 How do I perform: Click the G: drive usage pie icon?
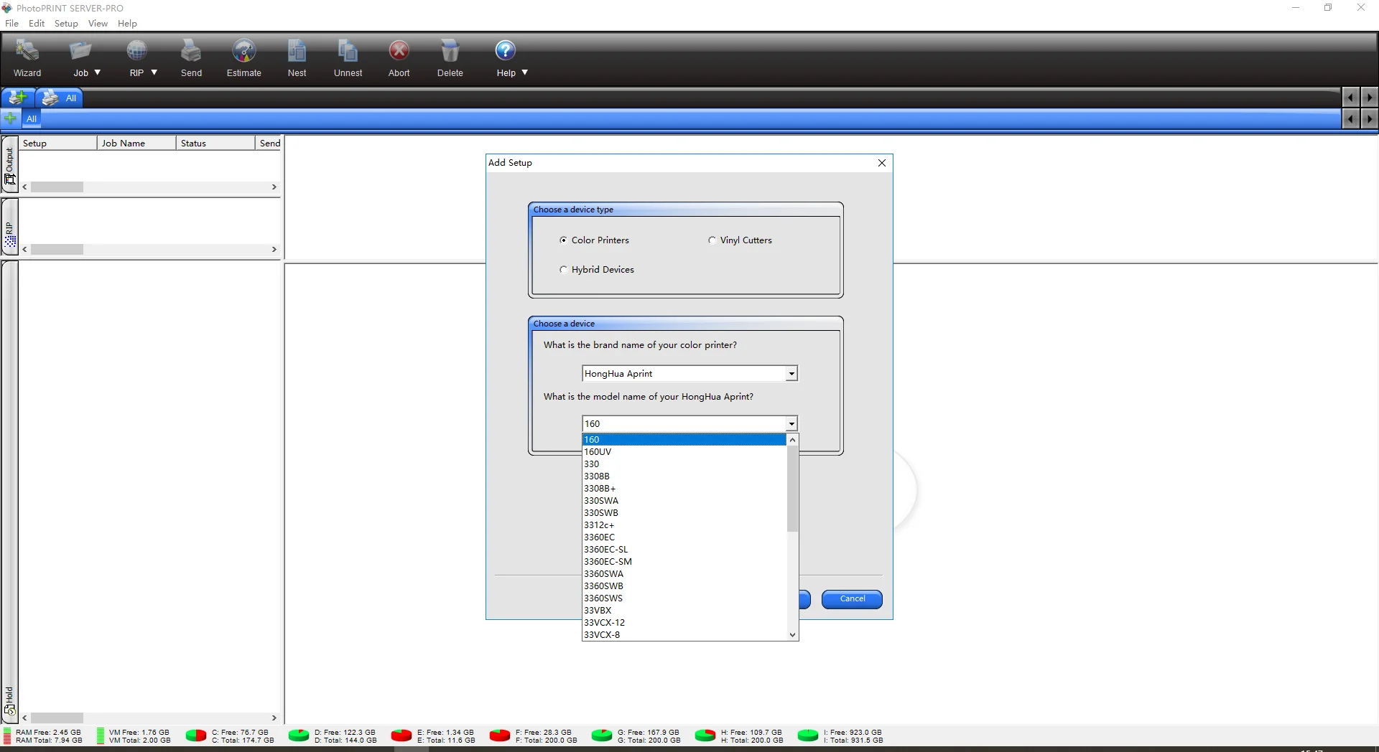(602, 735)
